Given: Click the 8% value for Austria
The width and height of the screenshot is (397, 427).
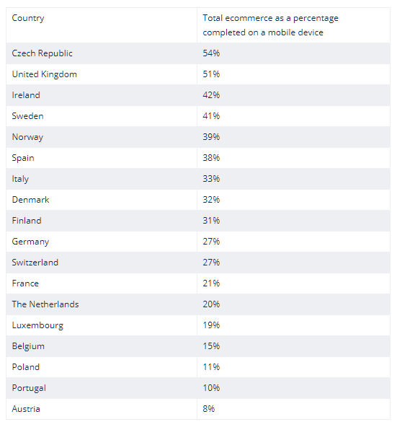Looking at the screenshot, I should (x=209, y=409).
